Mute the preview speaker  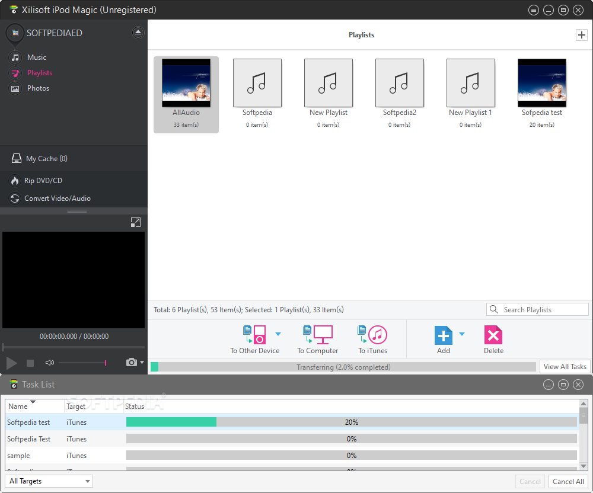click(50, 363)
